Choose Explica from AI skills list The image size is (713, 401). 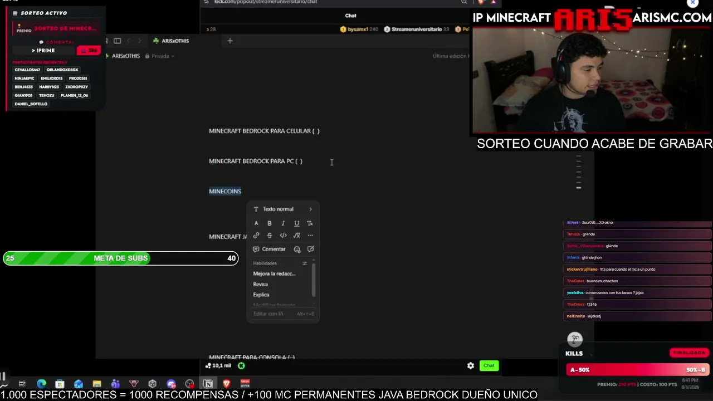coord(261,295)
